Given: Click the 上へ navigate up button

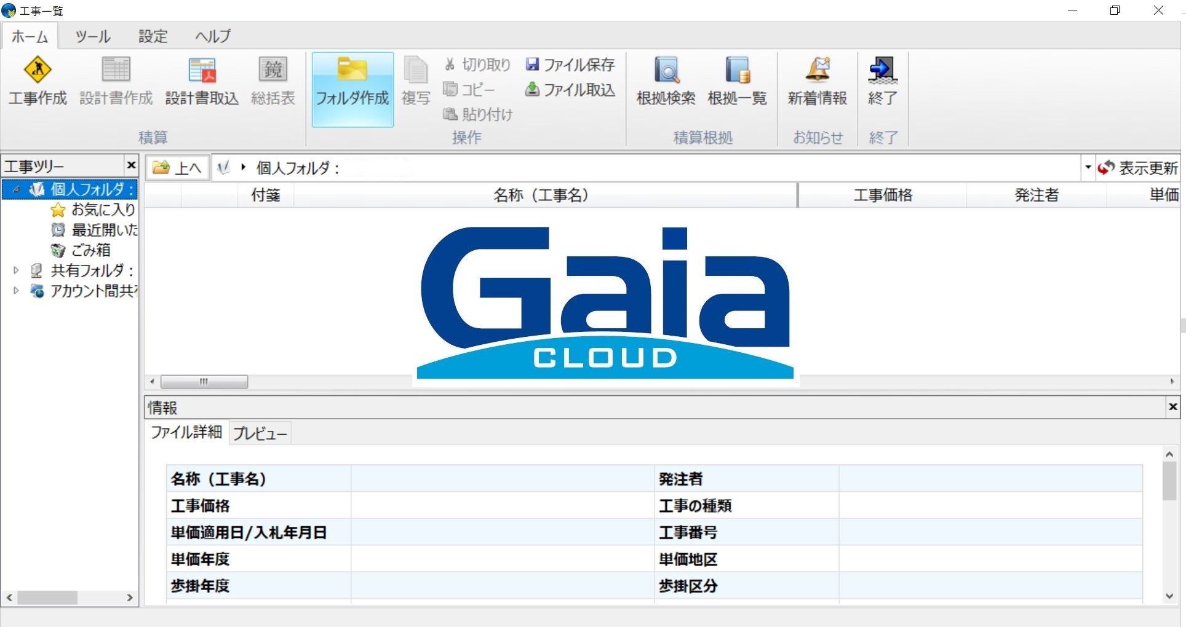Looking at the screenshot, I should coord(177,167).
